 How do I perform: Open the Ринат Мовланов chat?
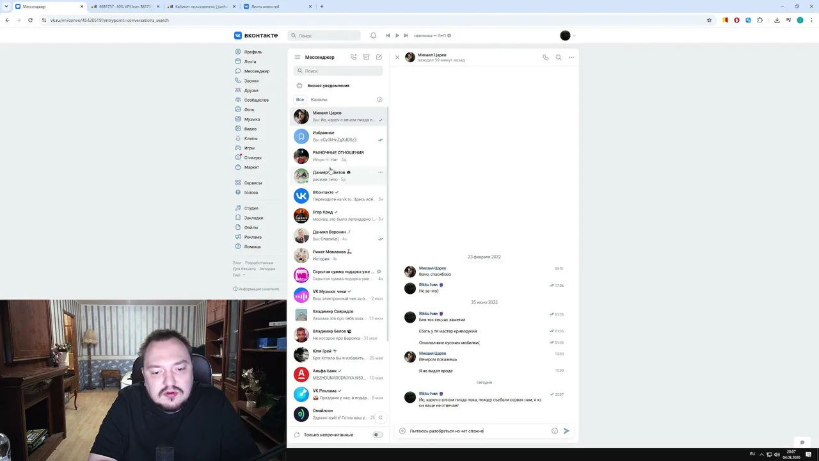coord(338,255)
